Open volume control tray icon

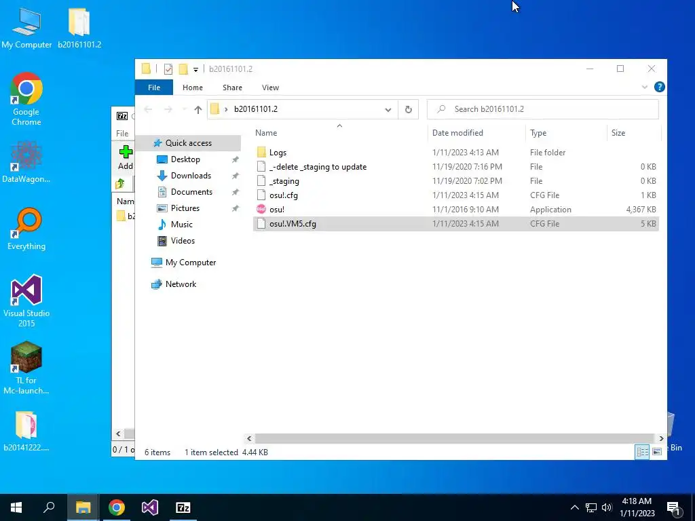coord(607,507)
